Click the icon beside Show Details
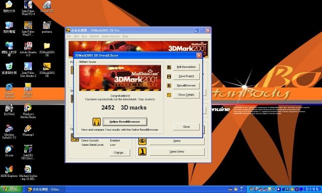322x193 pixels. coord(169,95)
